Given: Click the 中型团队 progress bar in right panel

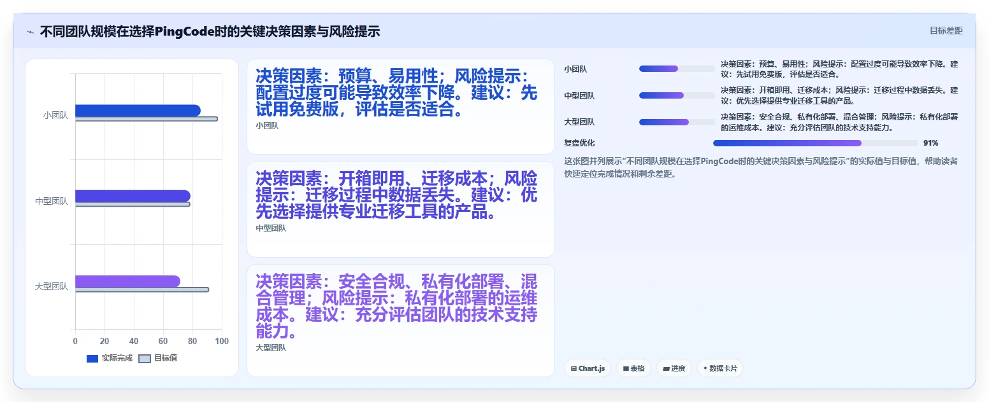Looking at the screenshot, I should (x=677, y=95).
